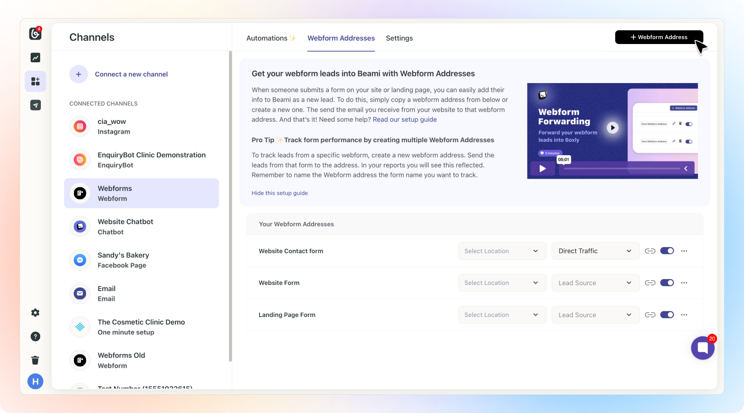Open the analytics chart icon in sidebar
This screenshot has height=413, width=744.
tap(35, 58)
